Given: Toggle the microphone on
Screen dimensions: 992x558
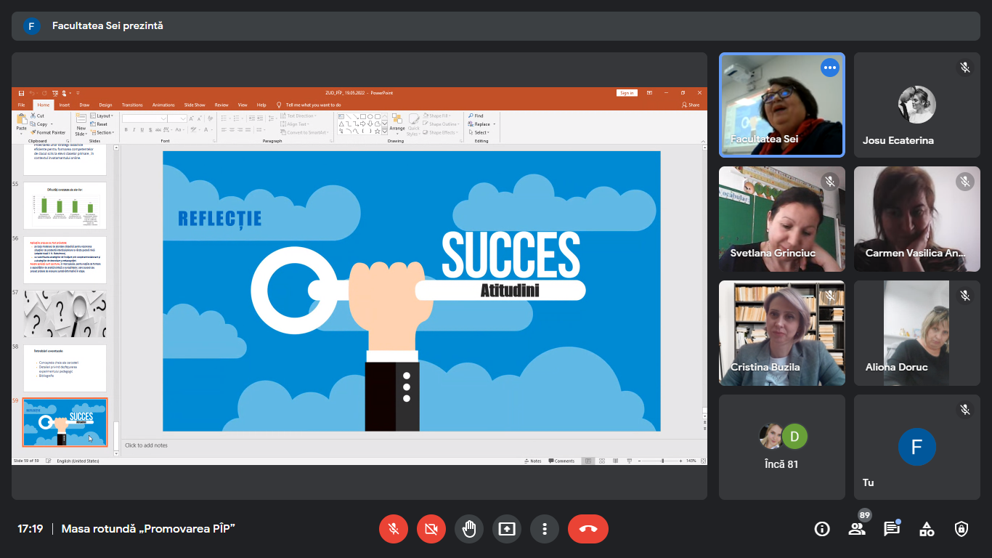Looking at the screenshot, I should [394, 529].
